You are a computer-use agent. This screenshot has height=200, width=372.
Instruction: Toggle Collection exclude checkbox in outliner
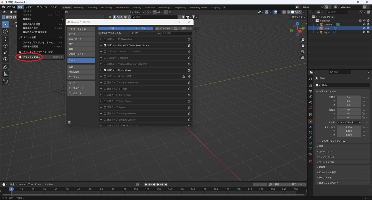(x=360, y=21)
